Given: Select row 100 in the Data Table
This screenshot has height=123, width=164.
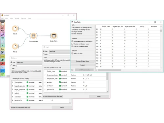Looking at the screenshot, I should [128, 47].
